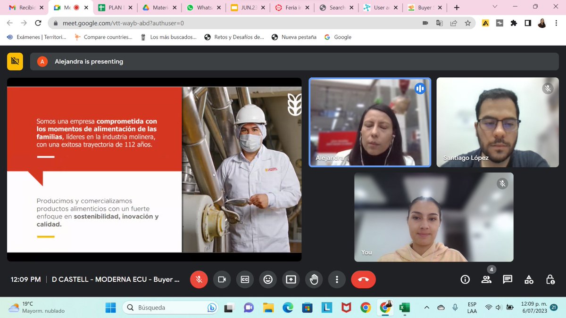Select your own video tile
This screenshot has width=566, height=318.
(434, 217)
